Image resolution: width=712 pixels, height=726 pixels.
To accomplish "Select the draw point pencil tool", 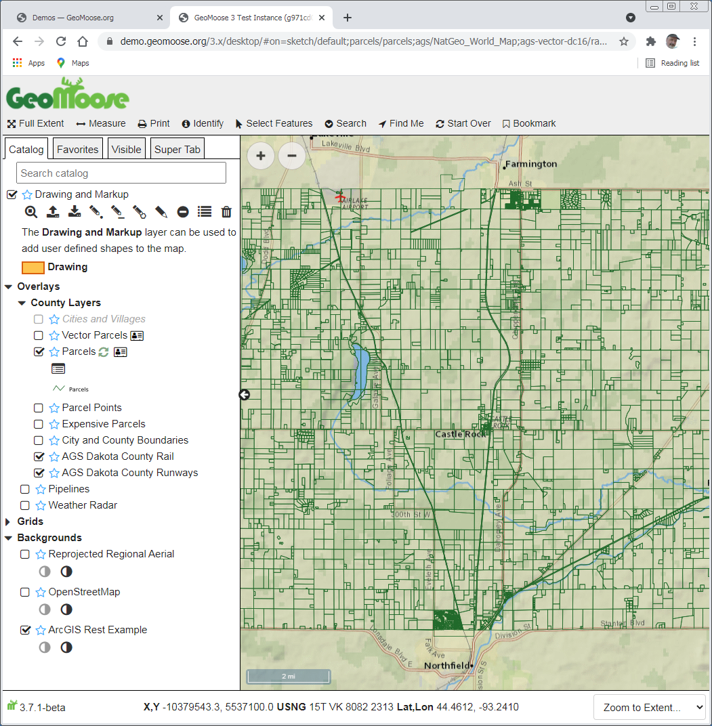I will click(96, 212).
